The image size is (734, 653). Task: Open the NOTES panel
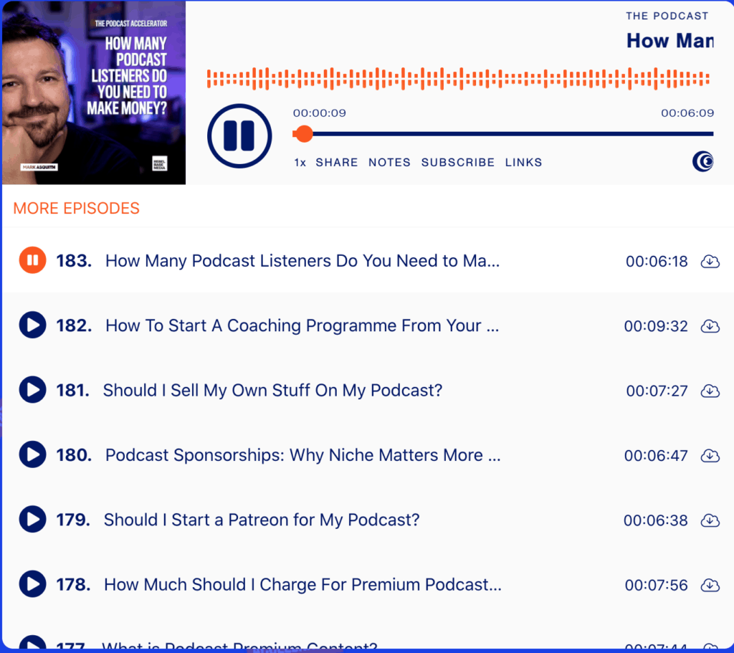tap(389, 162)
